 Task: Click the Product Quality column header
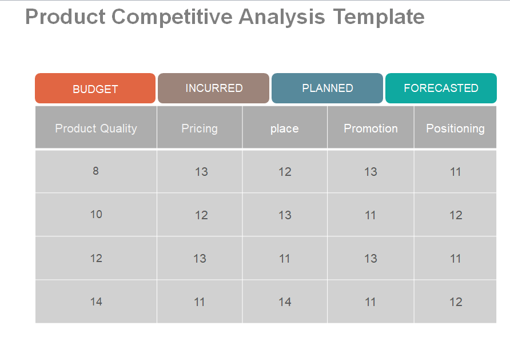96,128
